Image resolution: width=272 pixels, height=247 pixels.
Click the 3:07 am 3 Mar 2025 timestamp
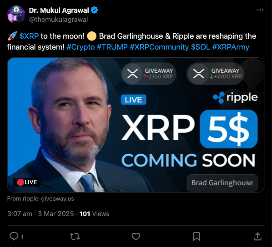(40, 214)
